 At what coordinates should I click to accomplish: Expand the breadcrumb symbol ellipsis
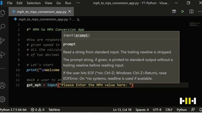[74, 19]
